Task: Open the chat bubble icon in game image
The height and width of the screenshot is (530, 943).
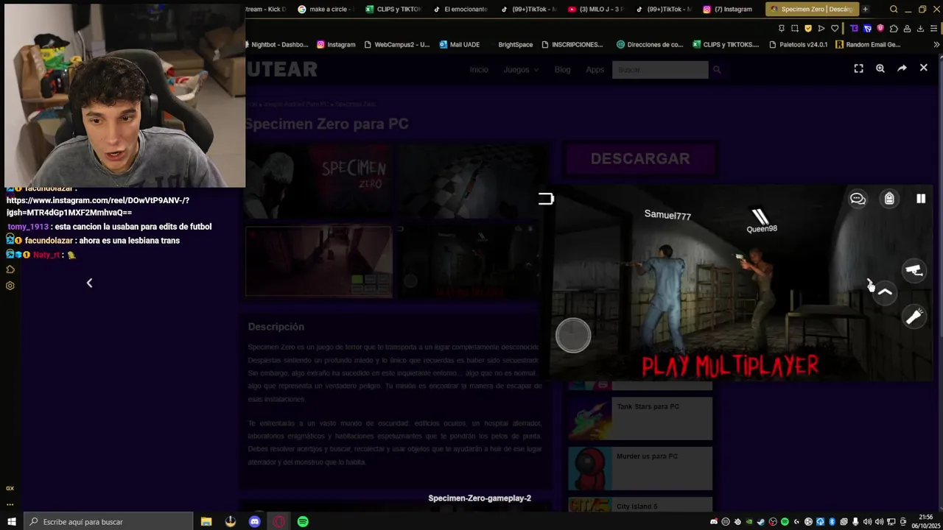Action: coord(858,199)
